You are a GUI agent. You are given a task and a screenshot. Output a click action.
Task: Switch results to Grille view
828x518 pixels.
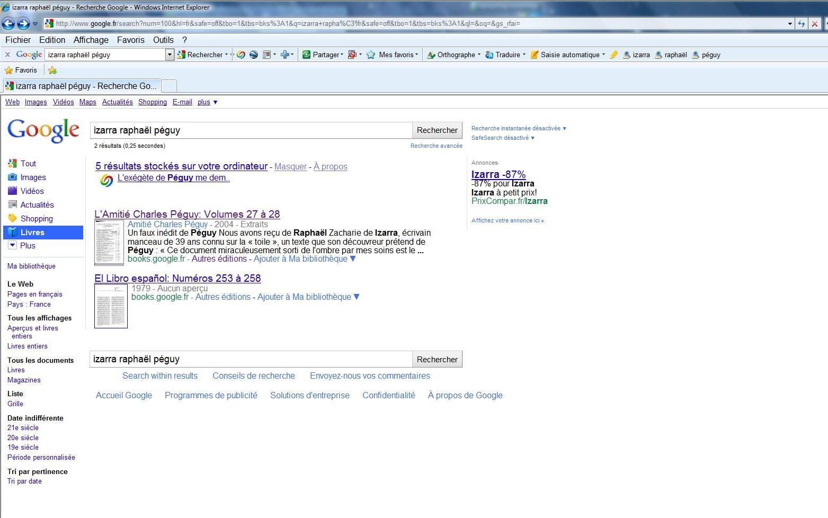point(15,404)
